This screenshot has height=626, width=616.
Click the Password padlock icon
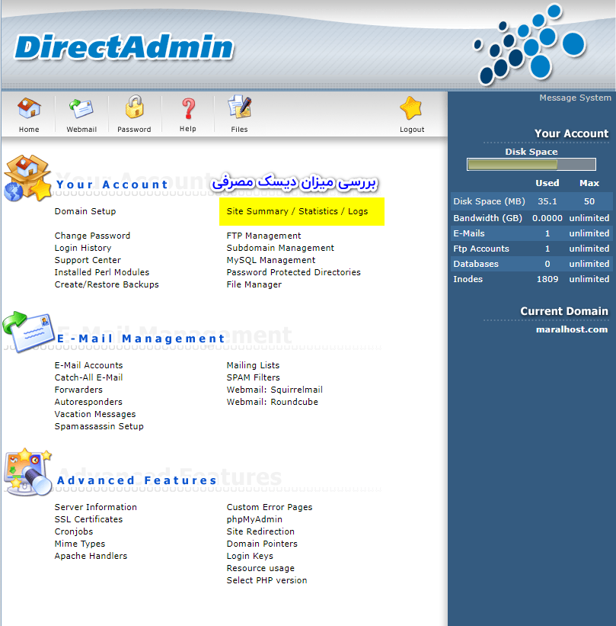coord(134,107)
